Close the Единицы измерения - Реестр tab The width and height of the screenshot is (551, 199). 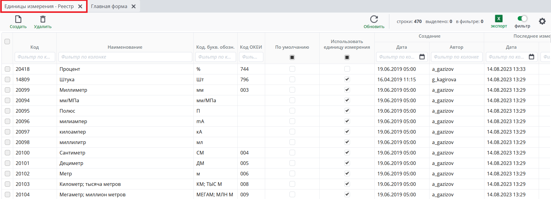pos(80,7)
